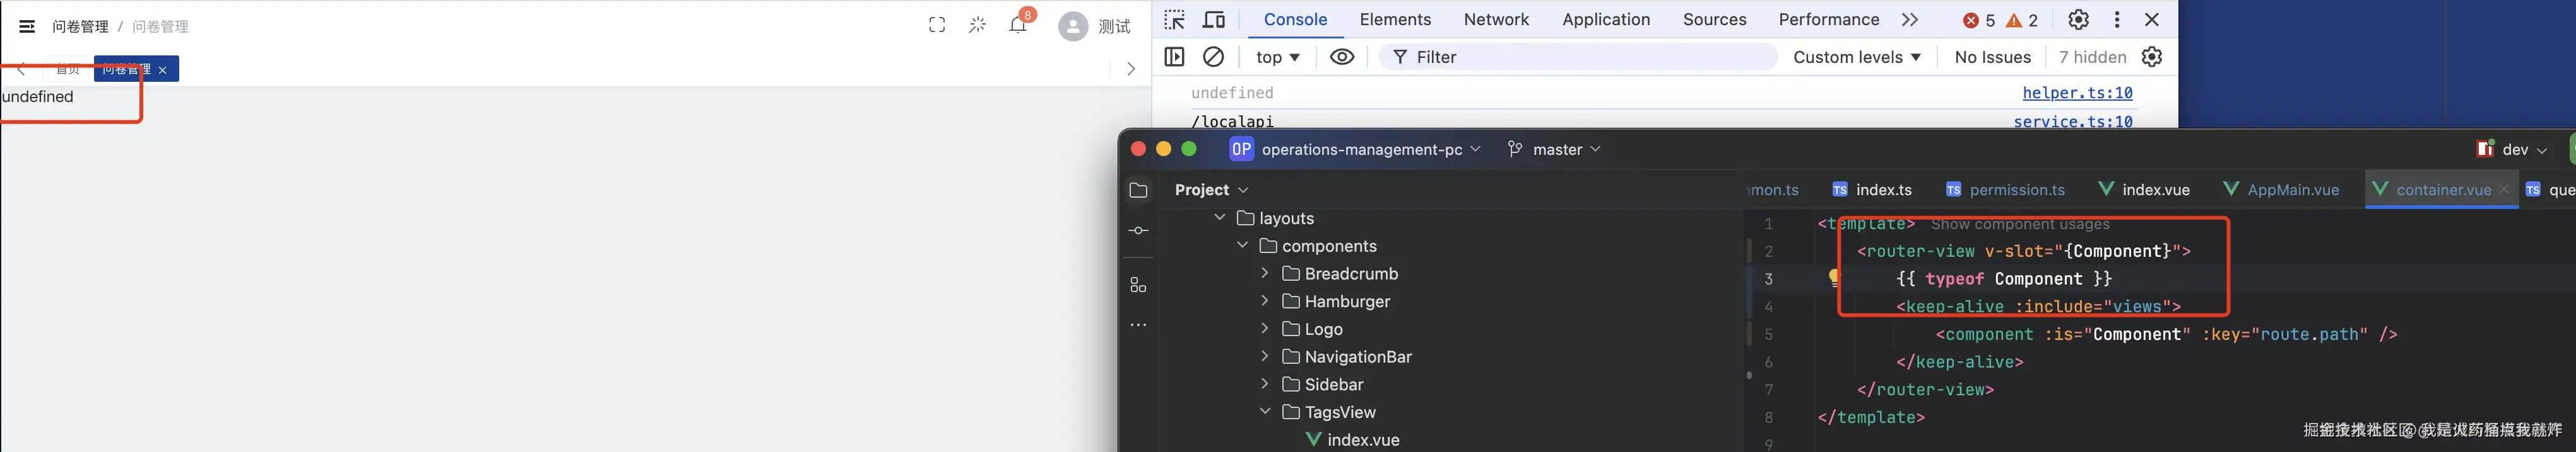2576x452 pixels.
Task: Toggle live expression eye icon
Action: tap(1342, 57)
